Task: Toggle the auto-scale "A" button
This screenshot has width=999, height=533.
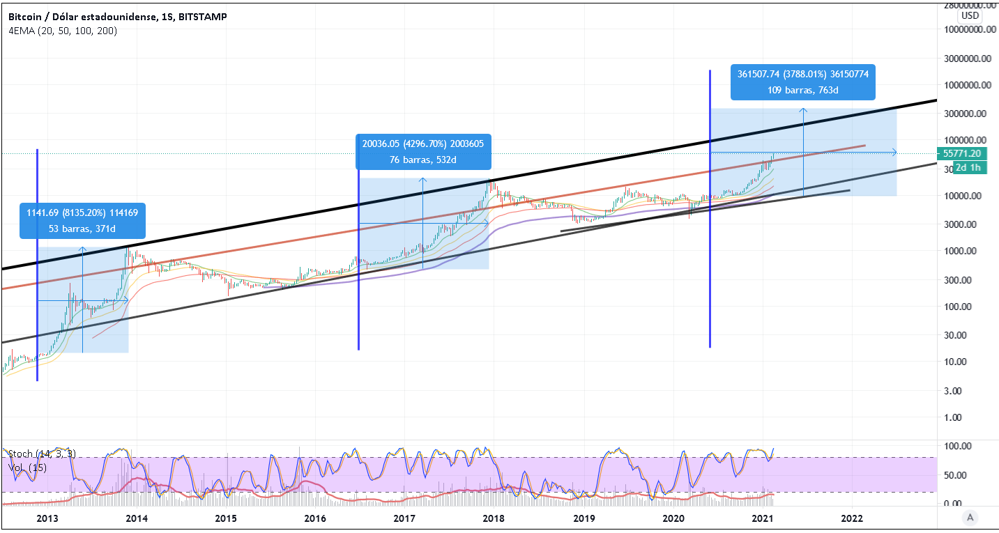Action: point(968,517)
